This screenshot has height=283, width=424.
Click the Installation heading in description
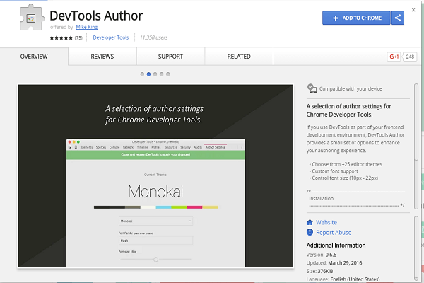pos(322,199)
